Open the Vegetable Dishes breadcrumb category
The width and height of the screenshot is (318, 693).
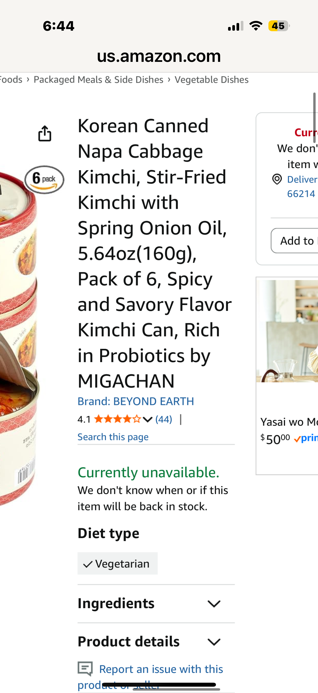pyautogui.click(x=211, y=79)
